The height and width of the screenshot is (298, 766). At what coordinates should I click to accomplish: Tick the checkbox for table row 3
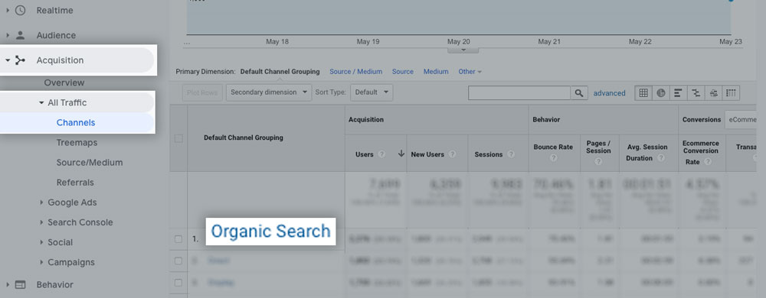pos(178,283)
